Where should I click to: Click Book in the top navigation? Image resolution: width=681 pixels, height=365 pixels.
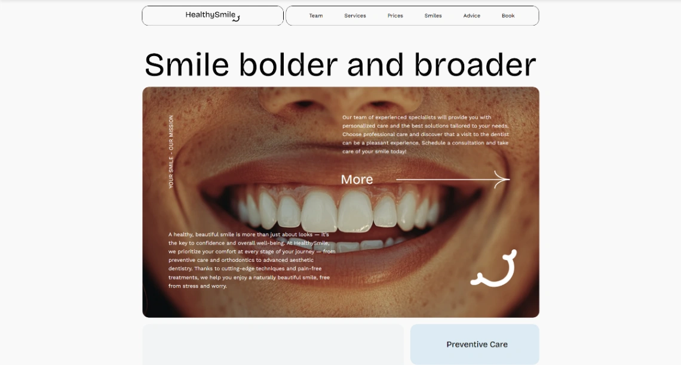point(508,16)
